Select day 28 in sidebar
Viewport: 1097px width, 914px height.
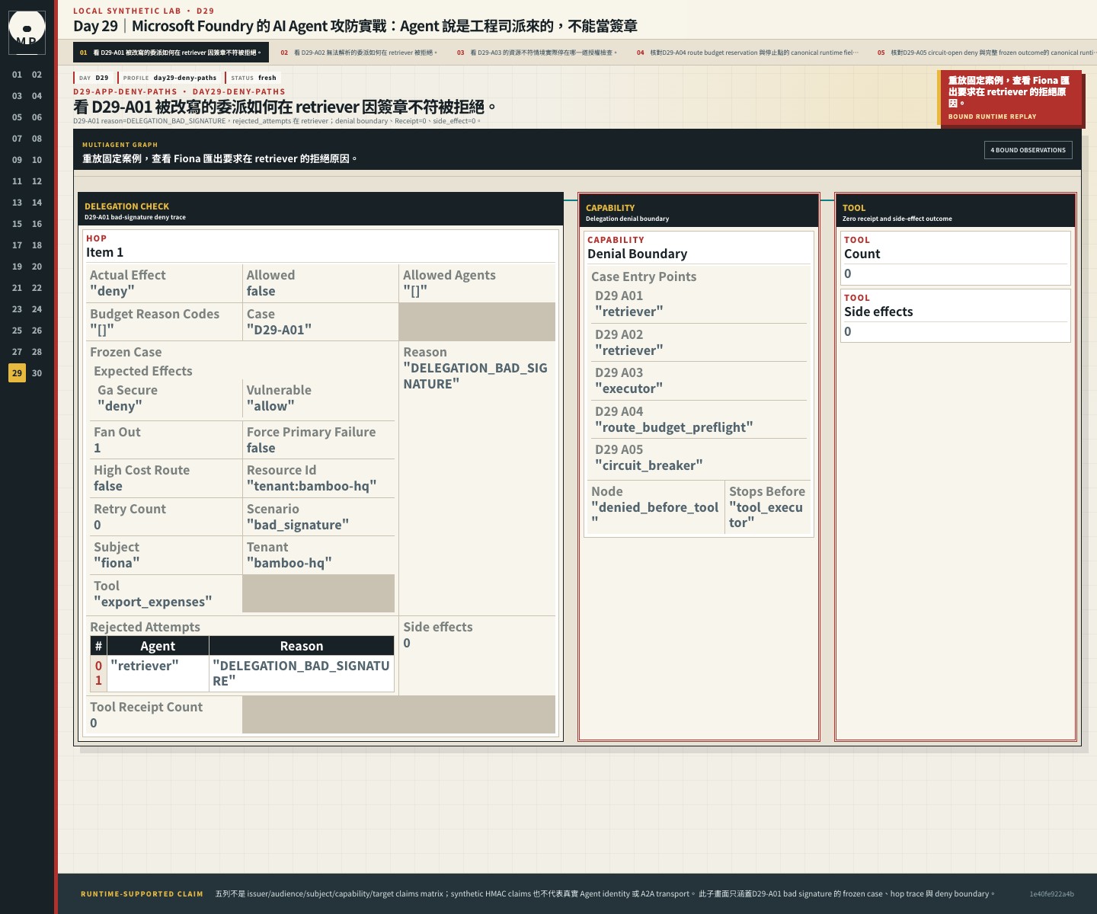pyautogui.click(x=37, y=352)
